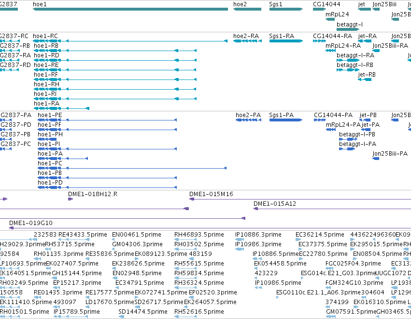Click the hoe1-PH label
This screenshot has width=411, height=319.
[x=50, y=134]
